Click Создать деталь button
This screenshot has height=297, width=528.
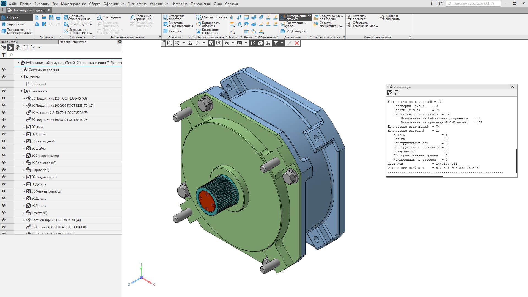coord(78,24)
